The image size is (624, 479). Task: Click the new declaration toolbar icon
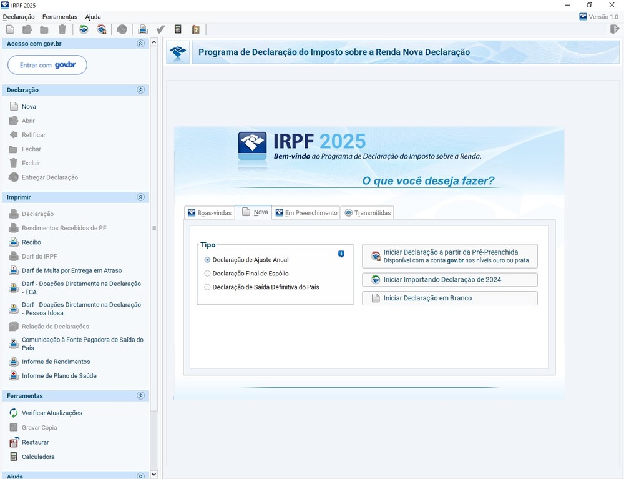(10, 29)
